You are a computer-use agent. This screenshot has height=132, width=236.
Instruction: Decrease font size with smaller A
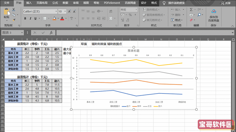point(74,12)
